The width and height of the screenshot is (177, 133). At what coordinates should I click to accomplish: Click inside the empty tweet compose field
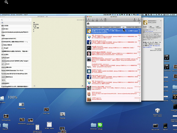114,24
